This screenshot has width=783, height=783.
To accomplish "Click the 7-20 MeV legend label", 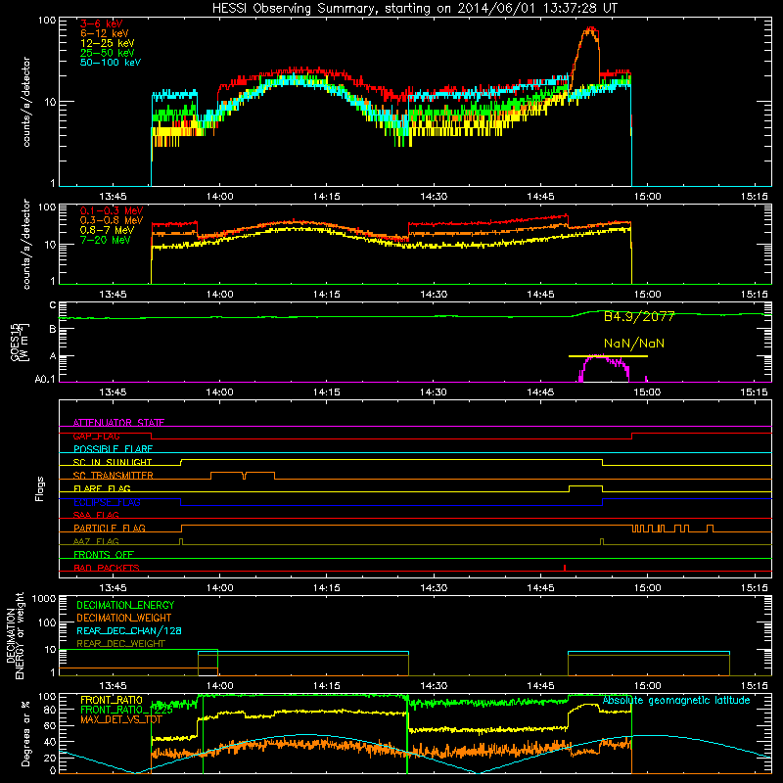I will coord(106,240).
